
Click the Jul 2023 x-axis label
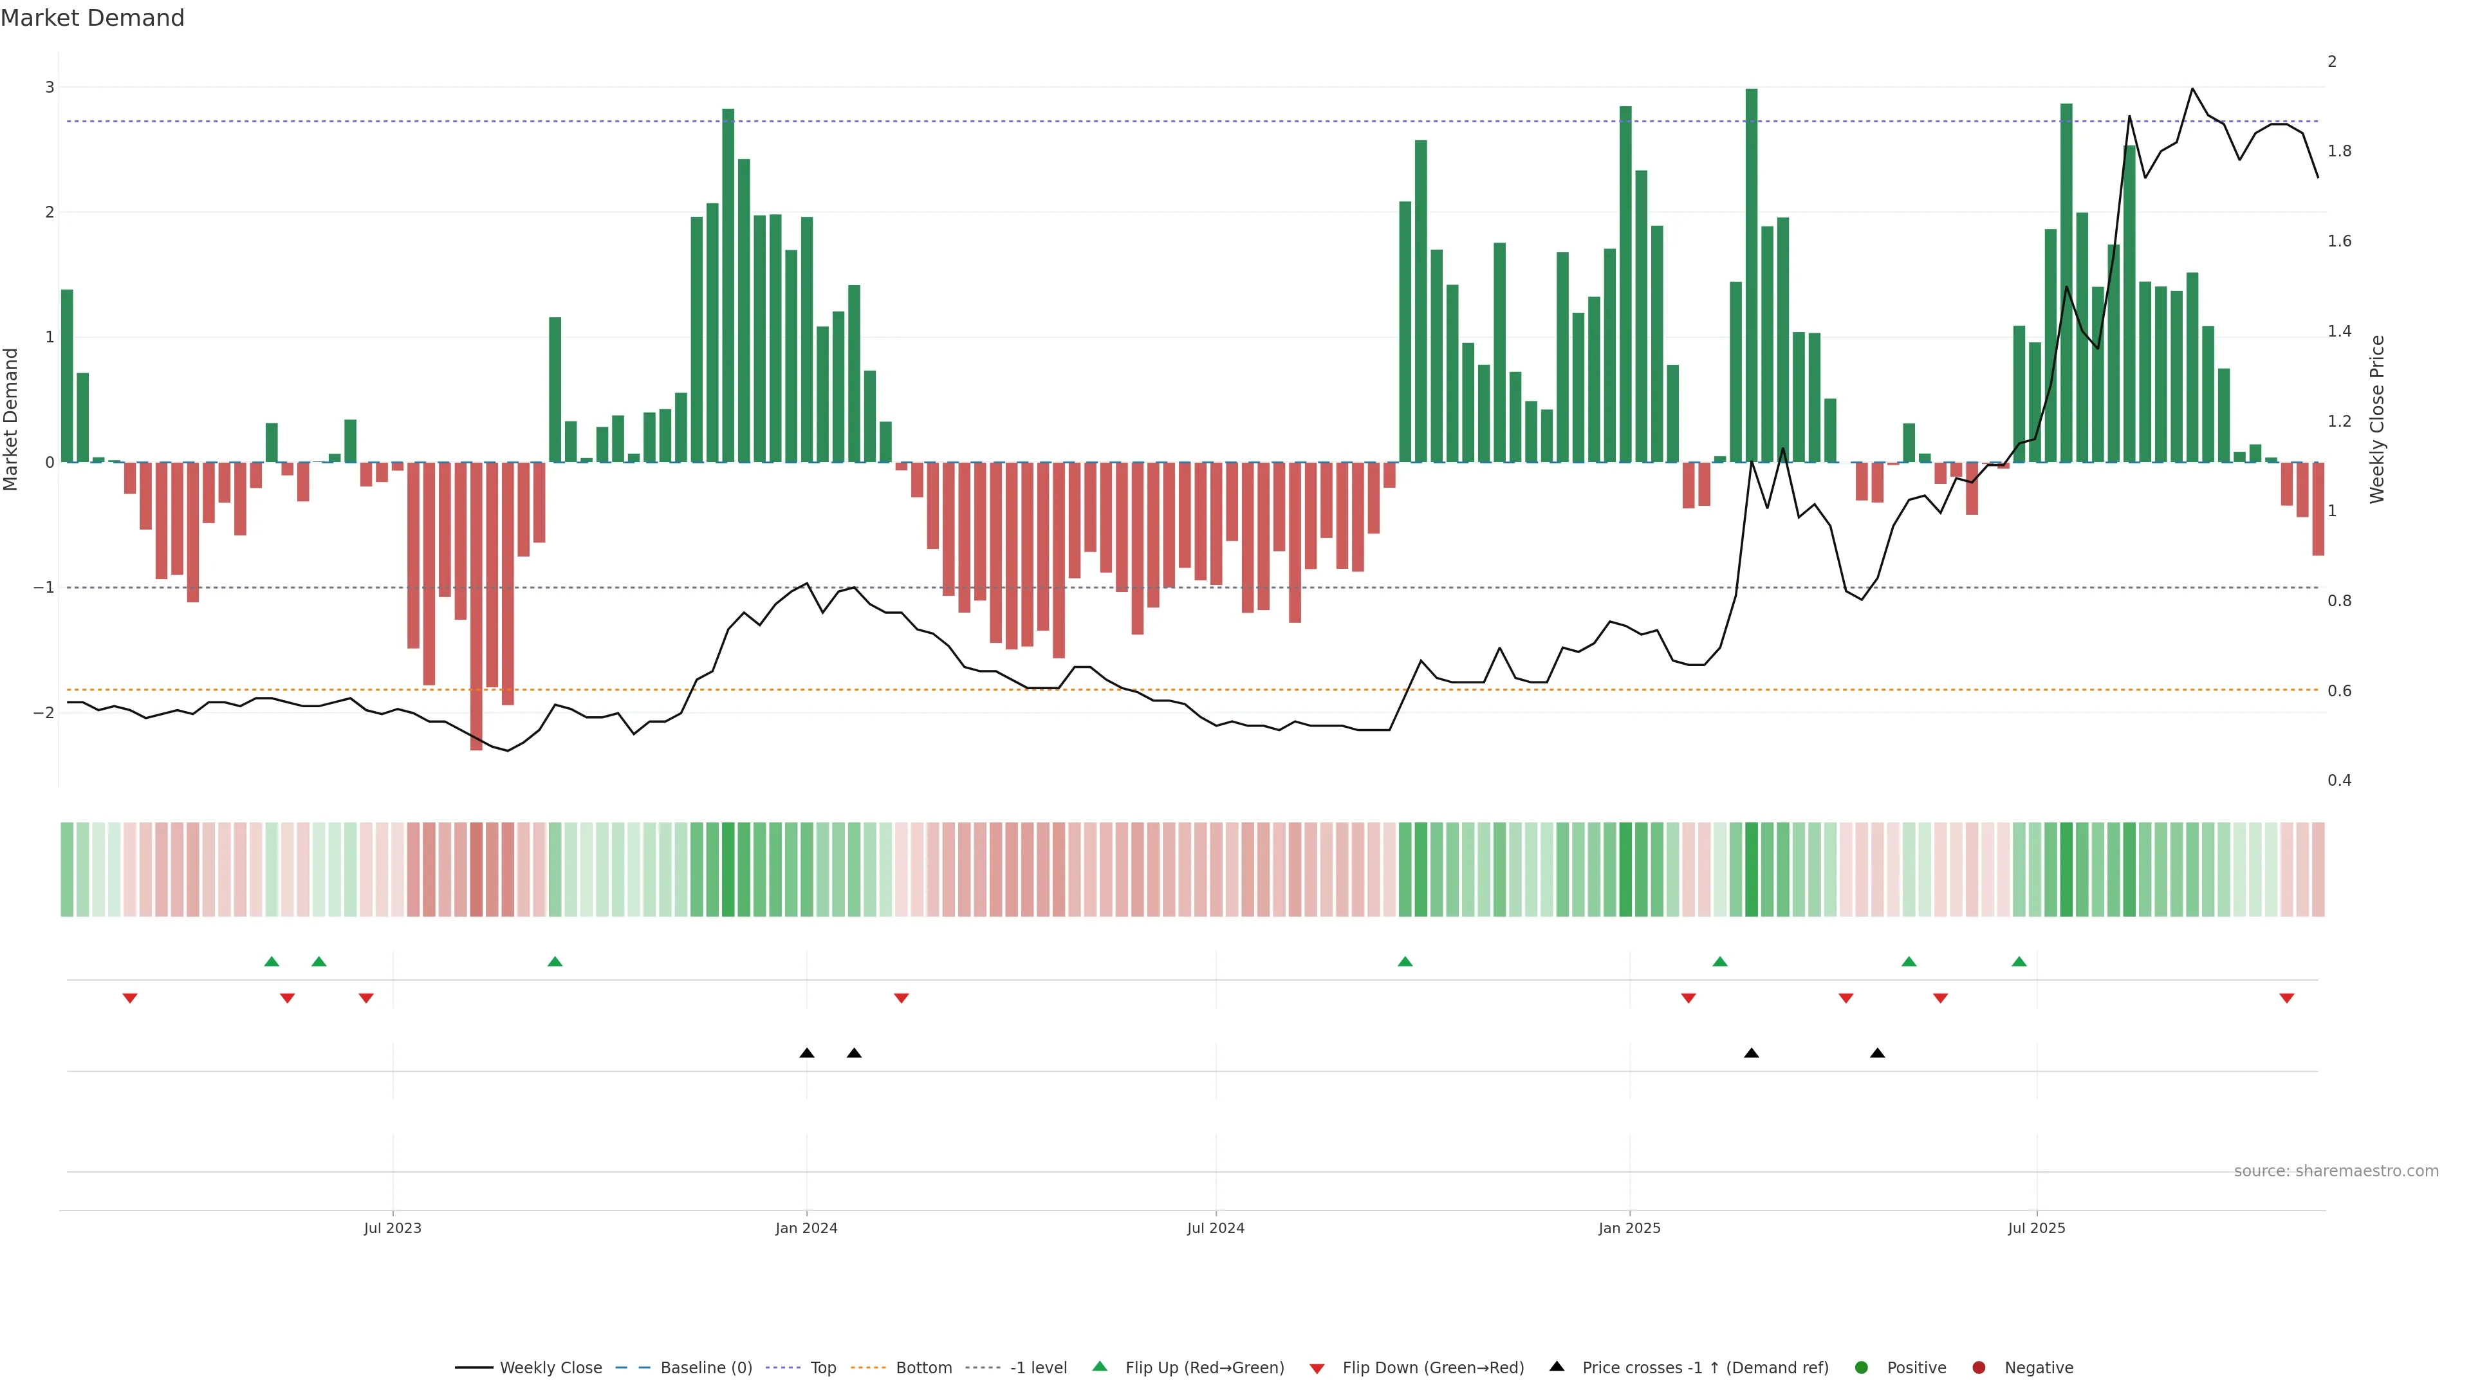click(393, 1228)
